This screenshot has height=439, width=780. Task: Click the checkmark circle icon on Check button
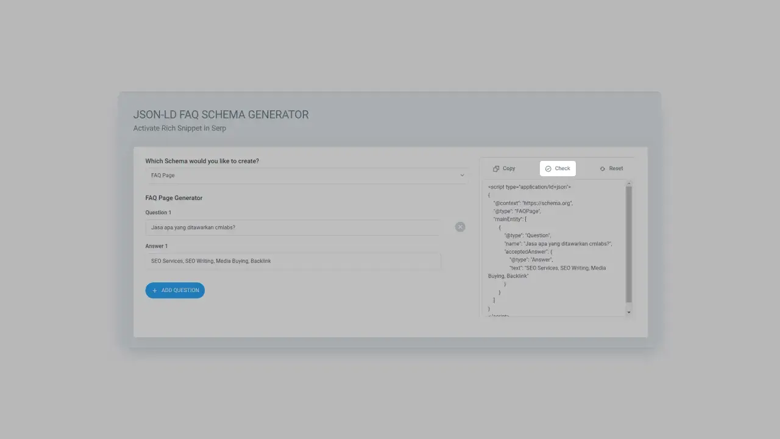coord(548,168)
